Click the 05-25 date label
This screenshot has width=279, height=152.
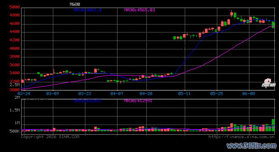pos(216,94)
